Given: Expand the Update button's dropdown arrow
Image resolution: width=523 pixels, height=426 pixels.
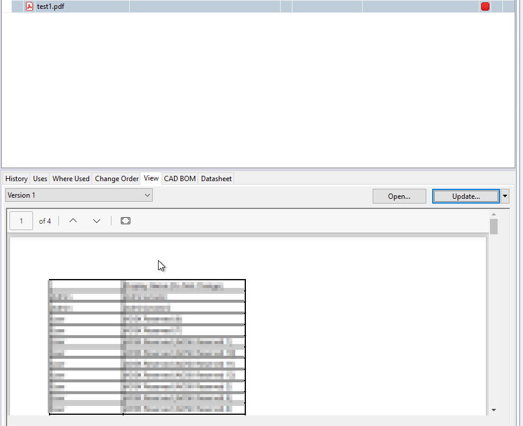Looking at the screenshot, I should point(505,196).
